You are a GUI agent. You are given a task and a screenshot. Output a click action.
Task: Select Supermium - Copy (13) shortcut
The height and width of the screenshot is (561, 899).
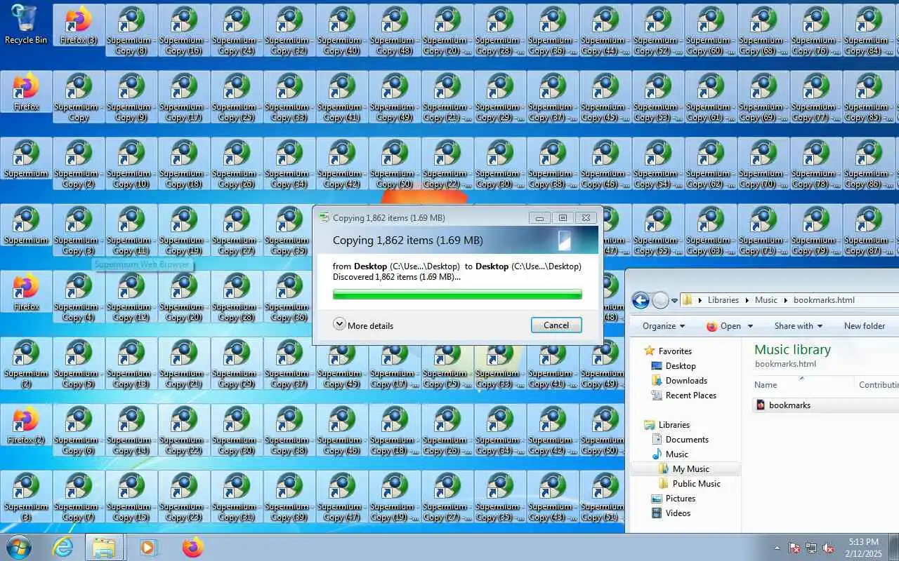(x=131, y=363)
